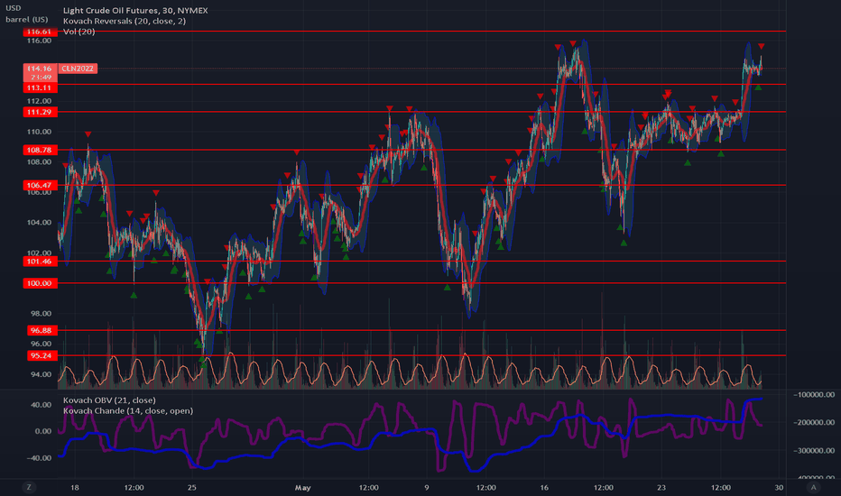Click the Vol (20) indicator legend

(x=79, y=32)
